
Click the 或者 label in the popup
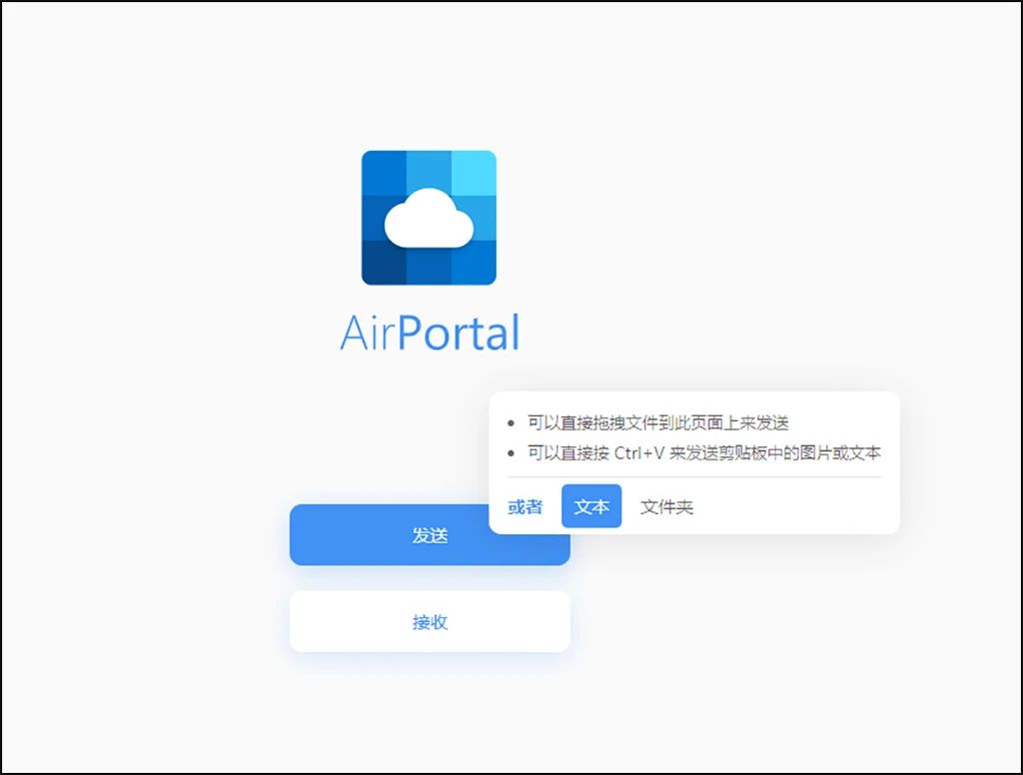[x=523, y=506]
